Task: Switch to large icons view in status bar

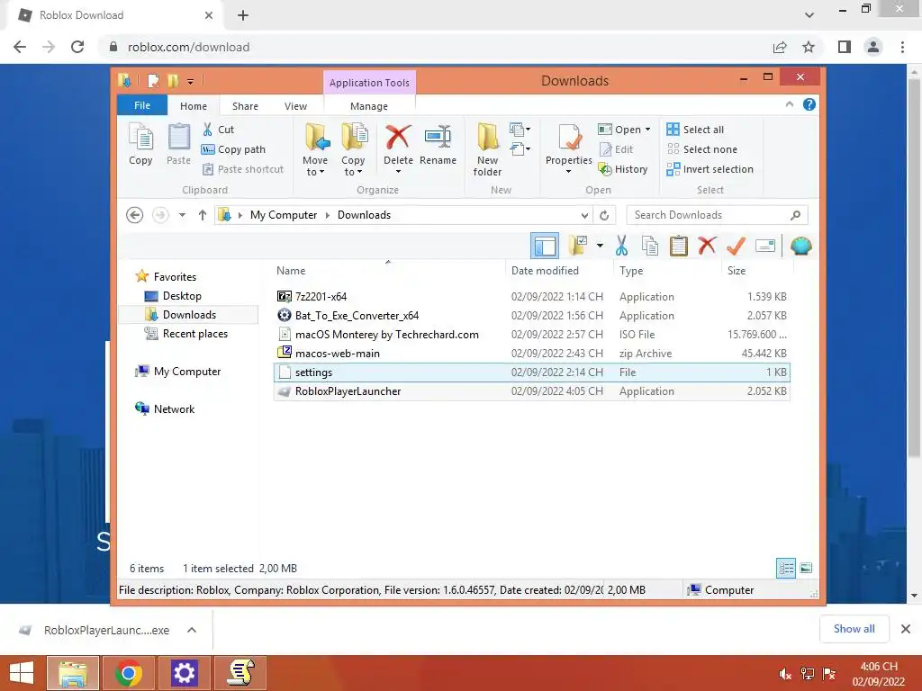Action: point(806,569)
